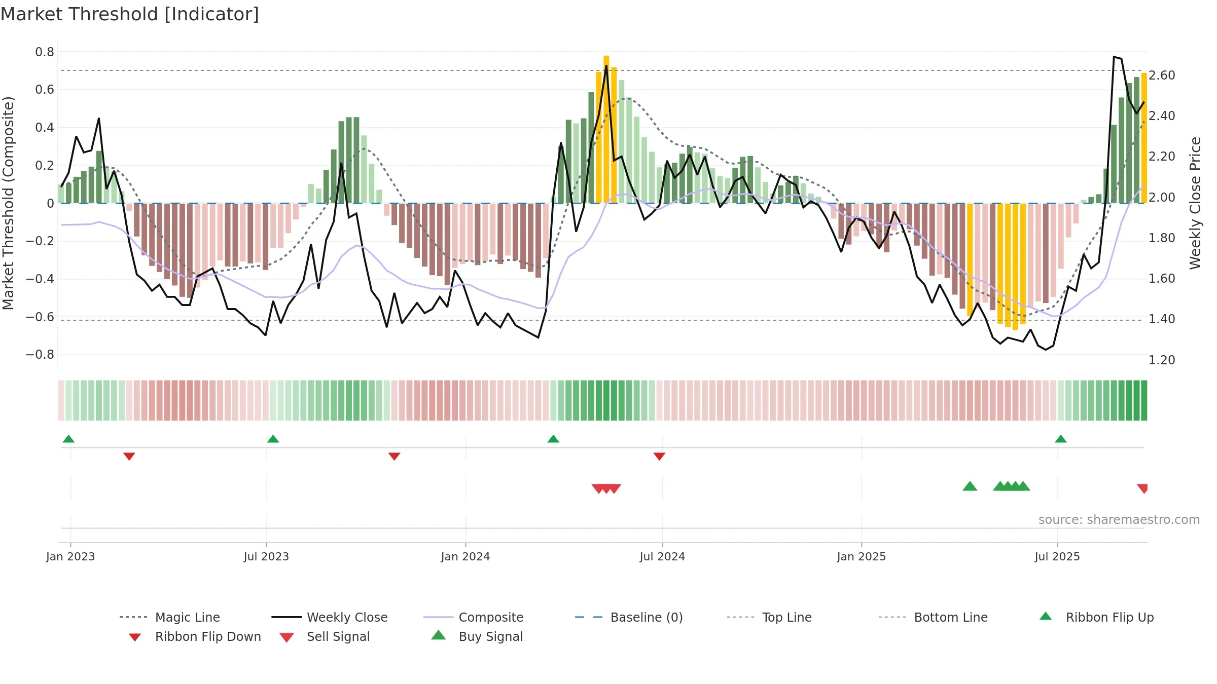This screenshot has height=684, width=1217.
Task: Toggle the Ribbon Flip Down legend entry
Action: (194, 636)
